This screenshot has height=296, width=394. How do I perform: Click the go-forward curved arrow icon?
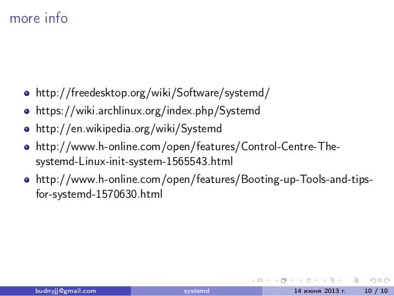point(387,280)
